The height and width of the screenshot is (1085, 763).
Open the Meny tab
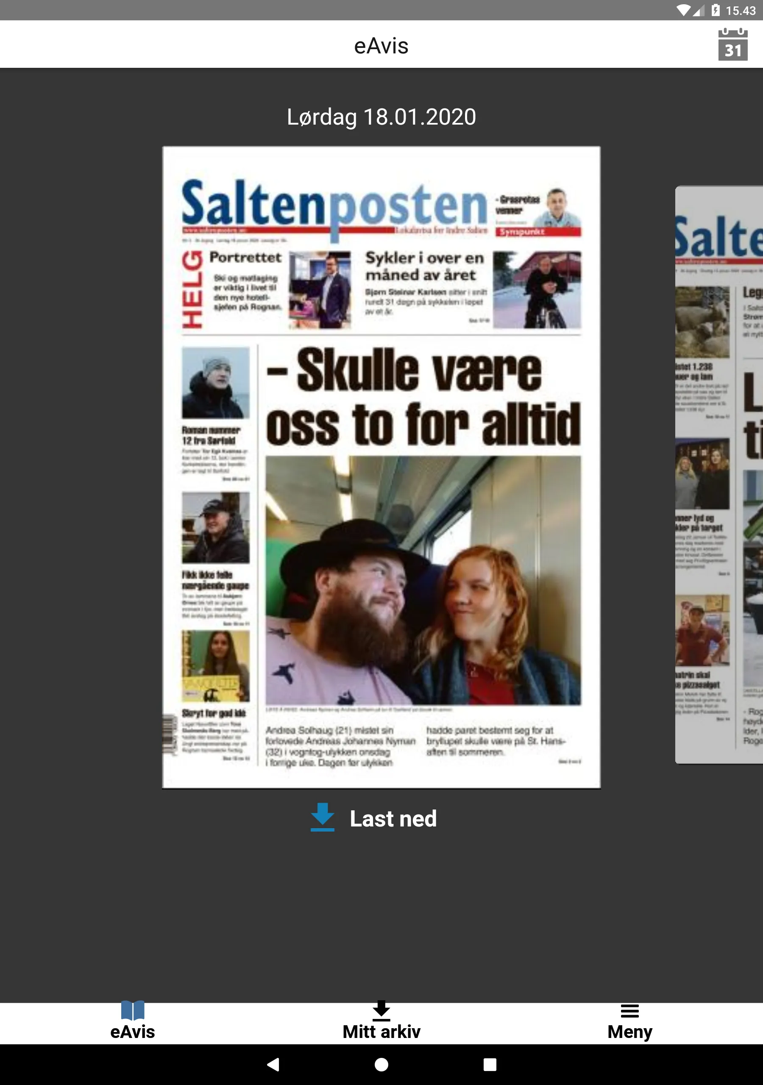click(630, 1023)
